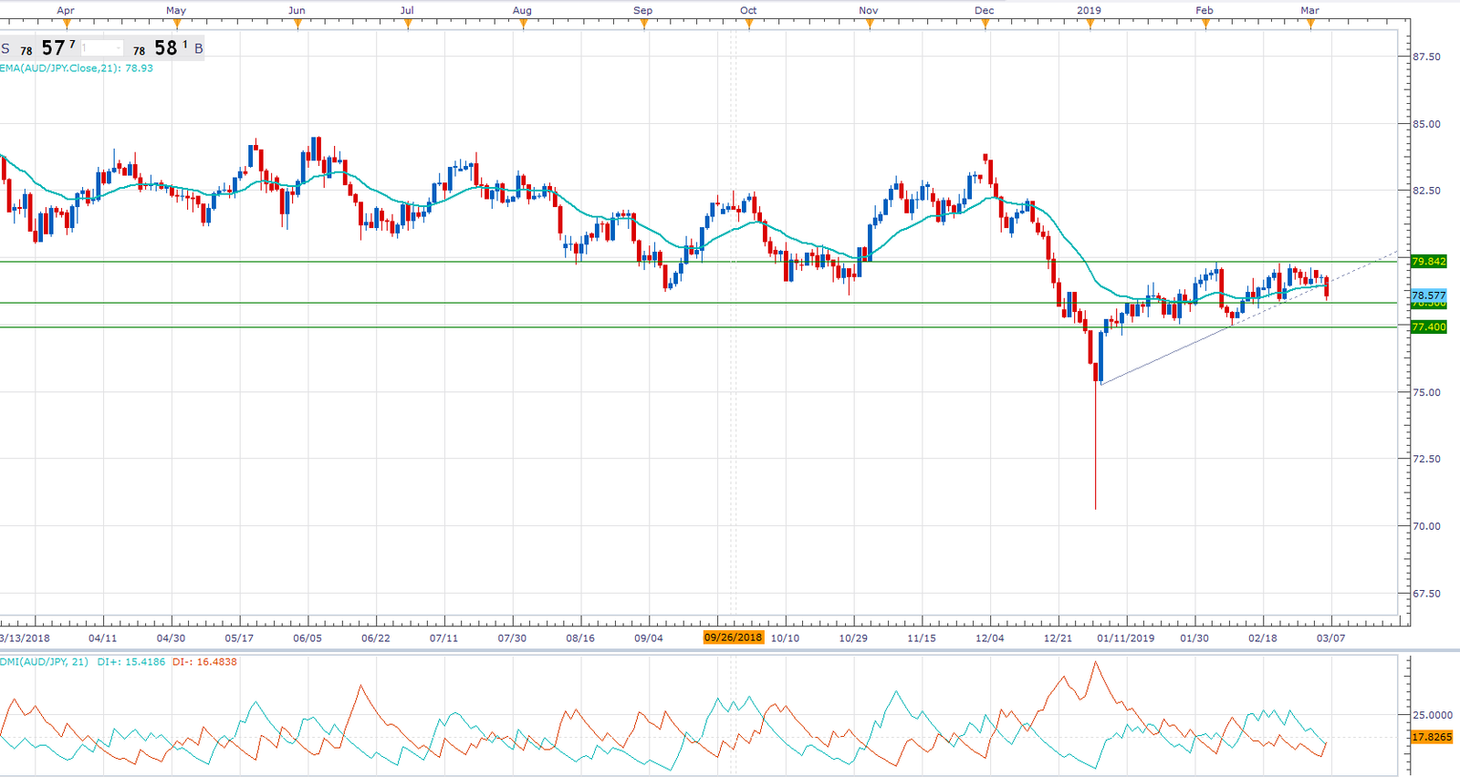Screen dimensions: 1460x777
Task: Click the 10/29 date axis label
Action: click(853, 638)
